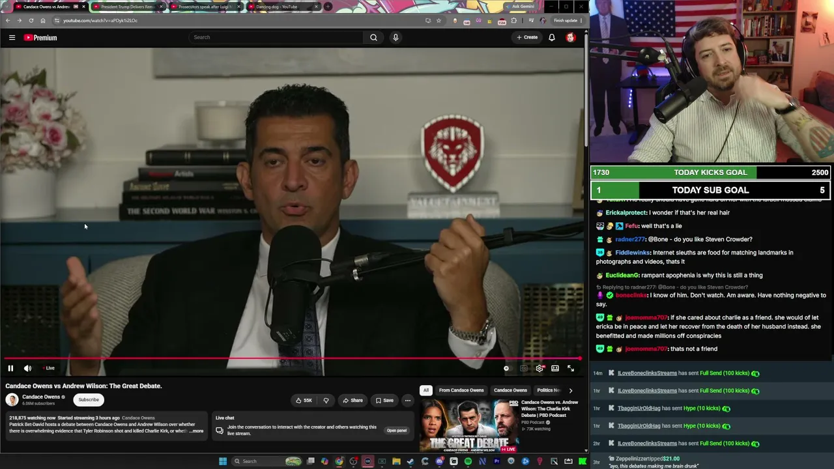Open 'Candace Owens vs. Andrew Wilson' PBD video title
The width and height of the screenshot is (834, 469).
(549, 408)
